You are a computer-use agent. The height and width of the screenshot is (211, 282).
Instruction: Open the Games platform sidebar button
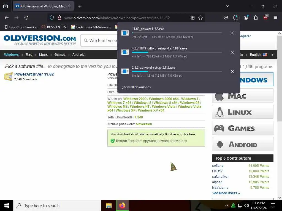point(243,128)
